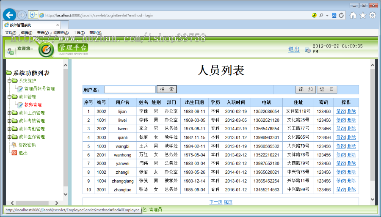Go to 下一页 link
Image resolution: width=381 pixels, height=217 pixels.
(216, 202)
